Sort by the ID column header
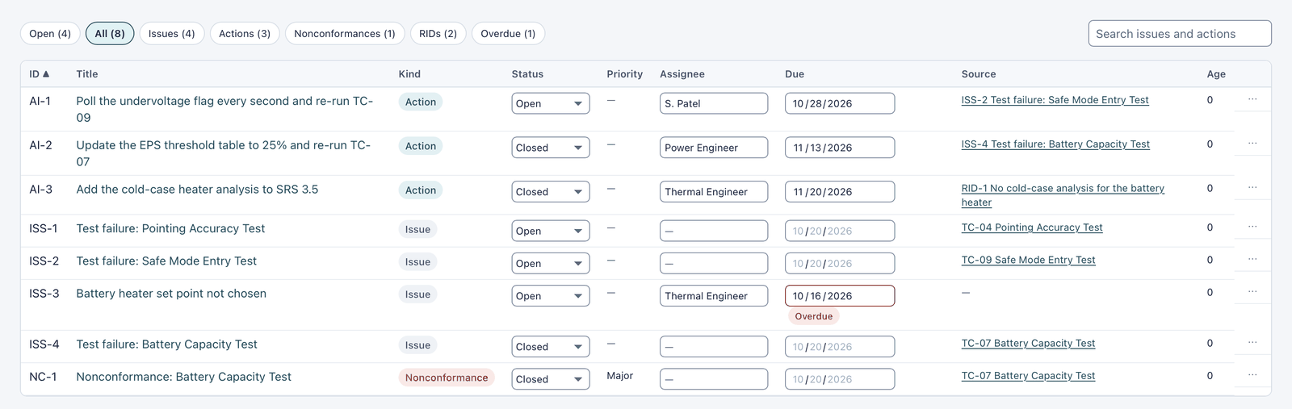This screenshot has width=1292, height=409. tap(40, 74)
